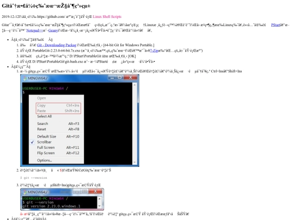Click the '[OK]' text in step three
This screenshot has height=220, width=294.
(x=132, y=56)
